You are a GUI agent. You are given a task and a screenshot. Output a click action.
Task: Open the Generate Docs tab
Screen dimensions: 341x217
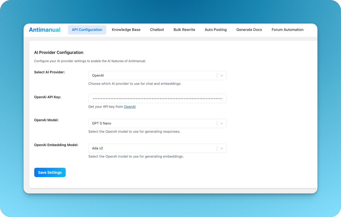(249, 30)
